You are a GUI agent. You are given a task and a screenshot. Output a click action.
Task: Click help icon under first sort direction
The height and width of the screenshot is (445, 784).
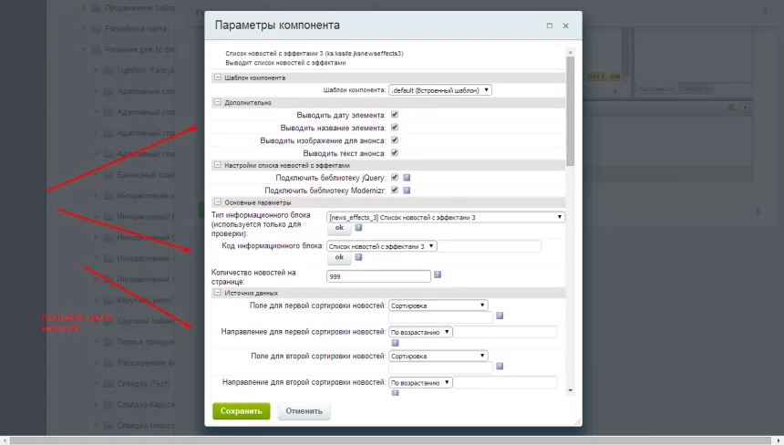click(x=395, y=343)
